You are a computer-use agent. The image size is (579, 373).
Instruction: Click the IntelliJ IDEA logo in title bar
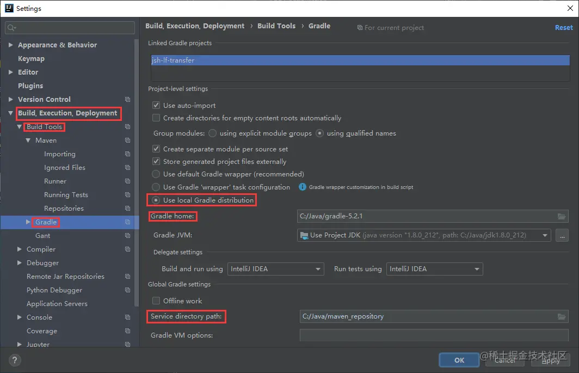pyautogui.click(x=9, y=8)
